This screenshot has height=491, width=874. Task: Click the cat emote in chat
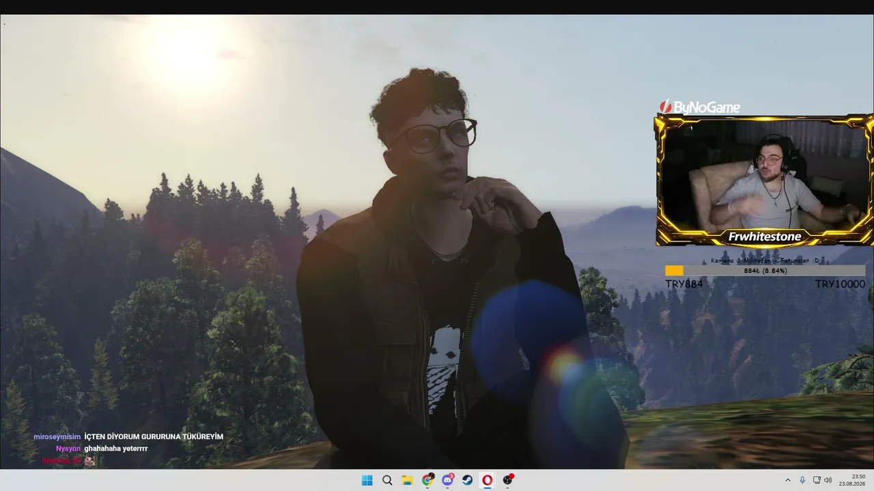(x=89, y=461)
